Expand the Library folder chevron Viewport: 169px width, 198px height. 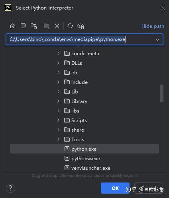tap(59, 101)
